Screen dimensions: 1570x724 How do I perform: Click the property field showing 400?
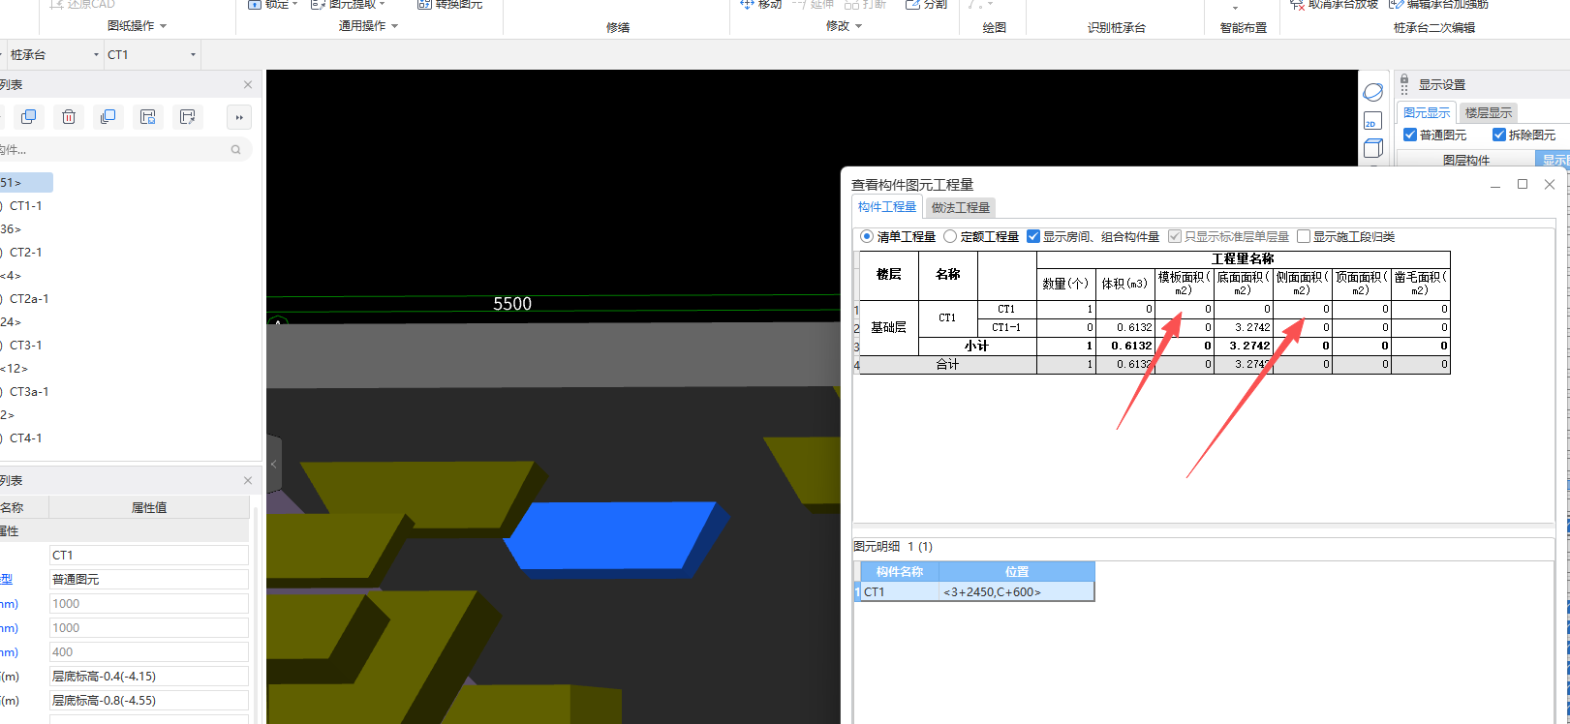click(x=149, y=652)
